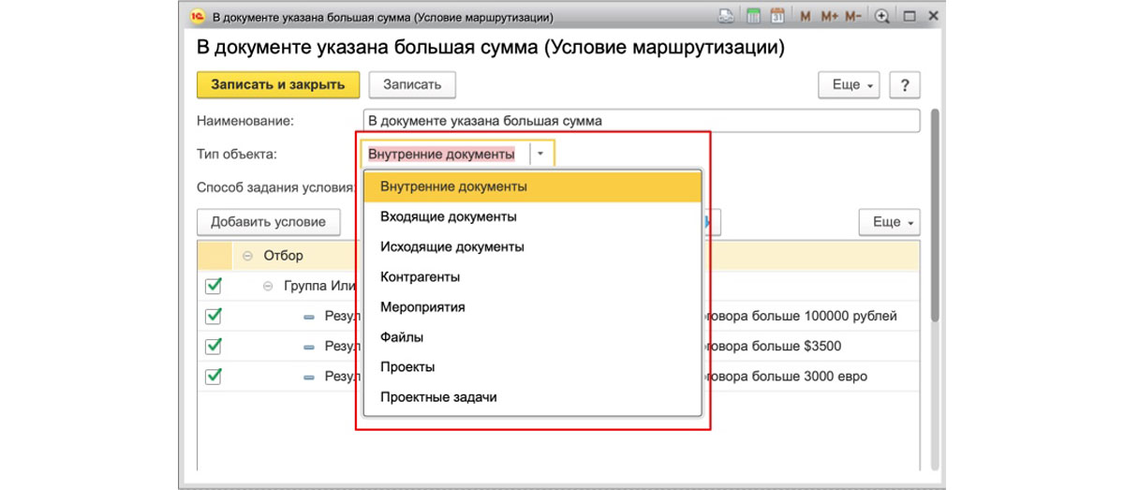Click the Записать и закрыть button
Screen dimensions: 1124x490
click(277, 84)
